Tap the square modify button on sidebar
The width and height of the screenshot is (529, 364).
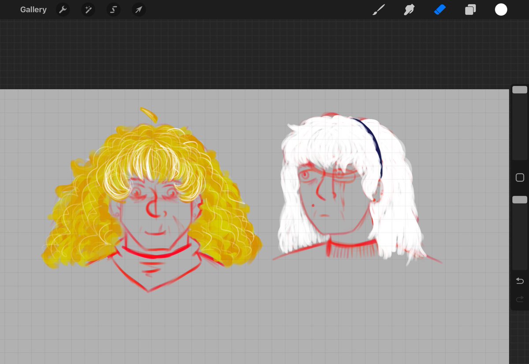[x=520, y=177]
